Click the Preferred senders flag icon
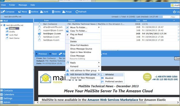Image resolution: width=180 pixels, height=106 pixels. coord(102,82)
